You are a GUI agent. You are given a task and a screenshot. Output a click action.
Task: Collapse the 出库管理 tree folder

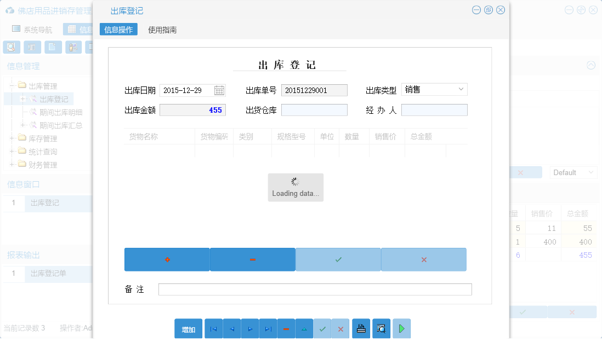coord(12,86)
